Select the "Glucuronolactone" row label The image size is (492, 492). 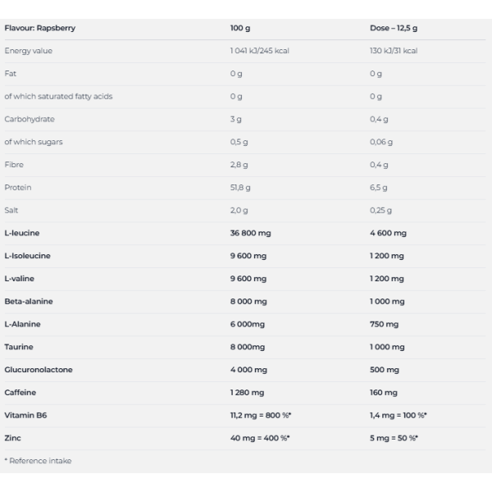coord(39,370)
